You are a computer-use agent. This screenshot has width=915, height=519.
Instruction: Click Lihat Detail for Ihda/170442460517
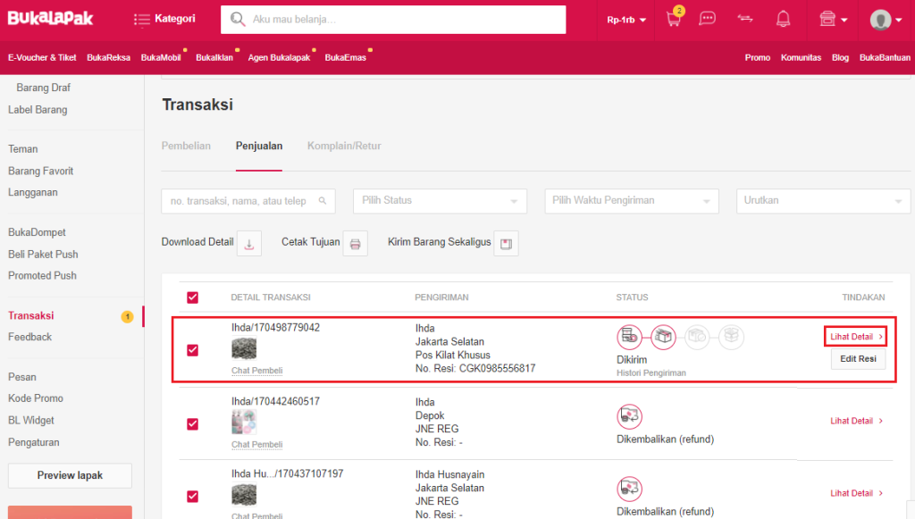857,421
